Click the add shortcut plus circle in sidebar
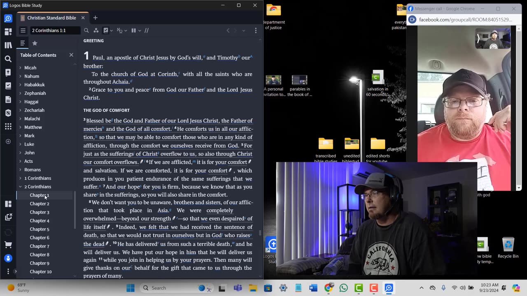 pos(8,141)
